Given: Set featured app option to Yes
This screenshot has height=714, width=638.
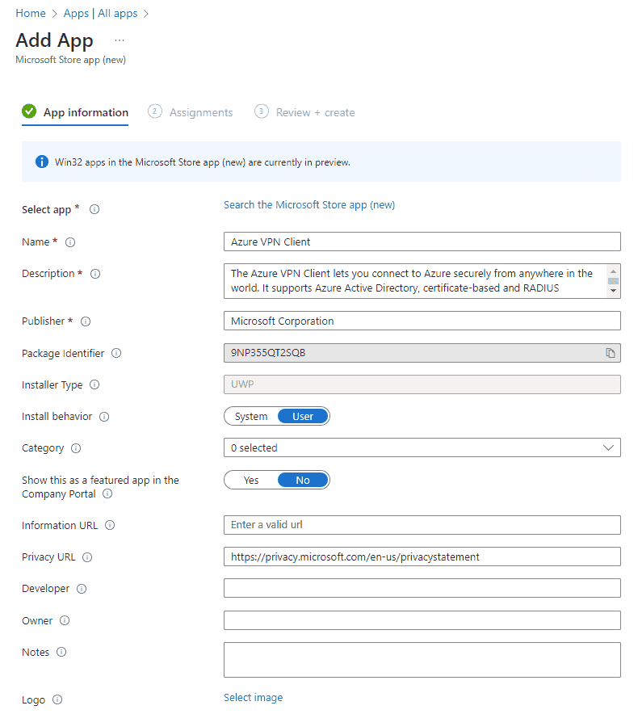Looking at the screenshot, I should pos(251,481).
